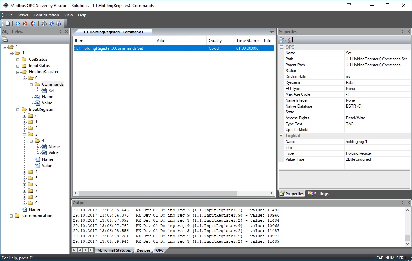Switch to the Settings tab

click(x=318, y=194)
